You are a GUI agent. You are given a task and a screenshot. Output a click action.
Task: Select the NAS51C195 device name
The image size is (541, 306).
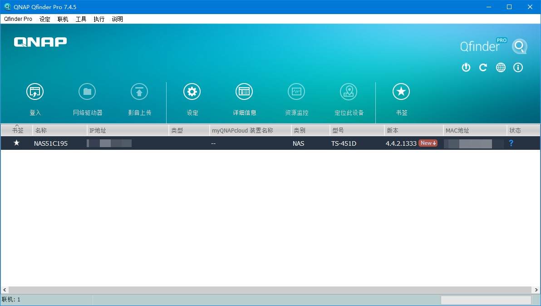click(51, 143)
